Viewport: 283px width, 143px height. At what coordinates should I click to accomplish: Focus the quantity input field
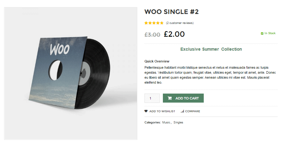point(152,98)
